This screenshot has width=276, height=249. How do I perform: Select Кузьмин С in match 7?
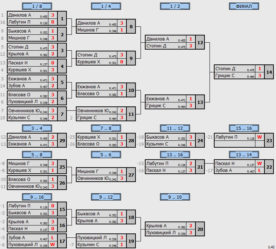click(19, 118)
